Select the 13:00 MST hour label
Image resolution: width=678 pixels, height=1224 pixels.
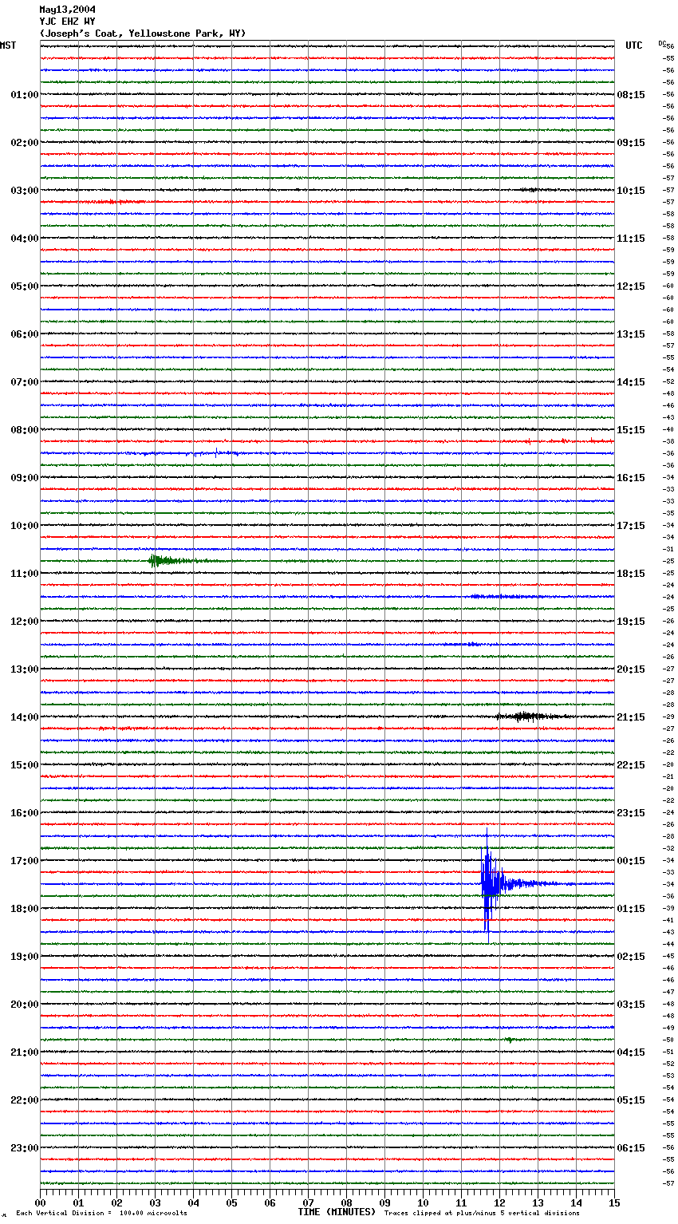pos(25,669)
